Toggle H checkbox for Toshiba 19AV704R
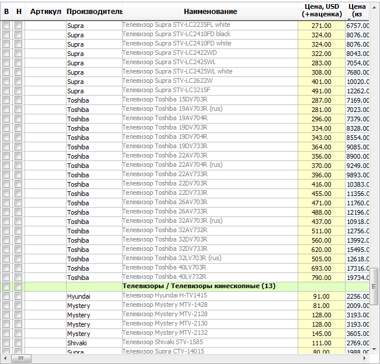 click(19, 119)
